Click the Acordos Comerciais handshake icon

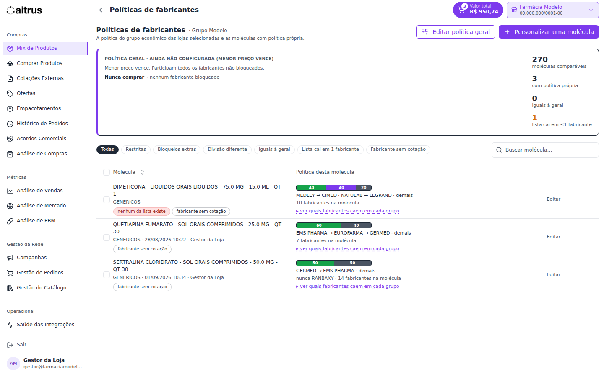pyautogui.click(x=10, y=139)
